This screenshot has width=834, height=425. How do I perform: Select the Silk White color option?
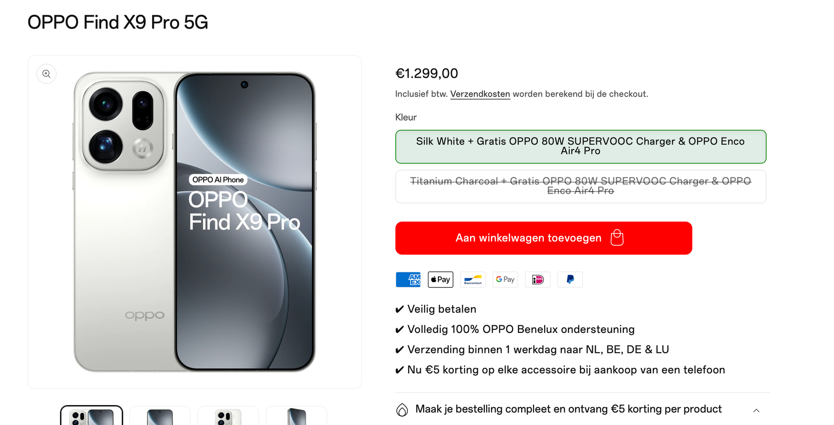point(580,147)
